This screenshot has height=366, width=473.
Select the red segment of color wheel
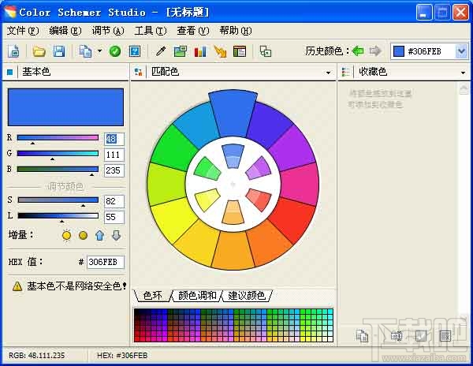[x=292, y=218]
